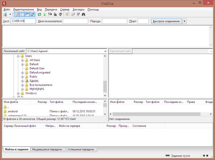Refresh the file and folder lists
215x160 pixels.
point(39,14)
